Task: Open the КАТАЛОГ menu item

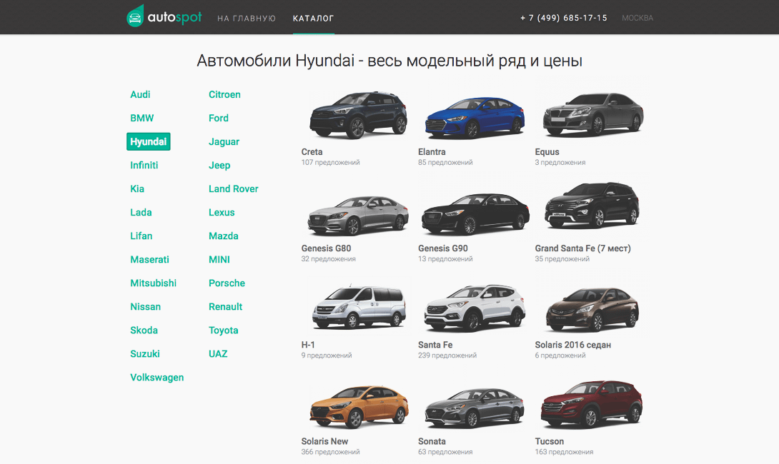Action: (x=314, y=19)
